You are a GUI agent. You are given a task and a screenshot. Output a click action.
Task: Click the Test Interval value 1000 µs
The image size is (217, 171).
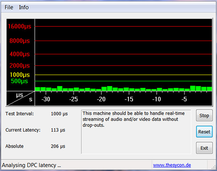click(59, 114)
